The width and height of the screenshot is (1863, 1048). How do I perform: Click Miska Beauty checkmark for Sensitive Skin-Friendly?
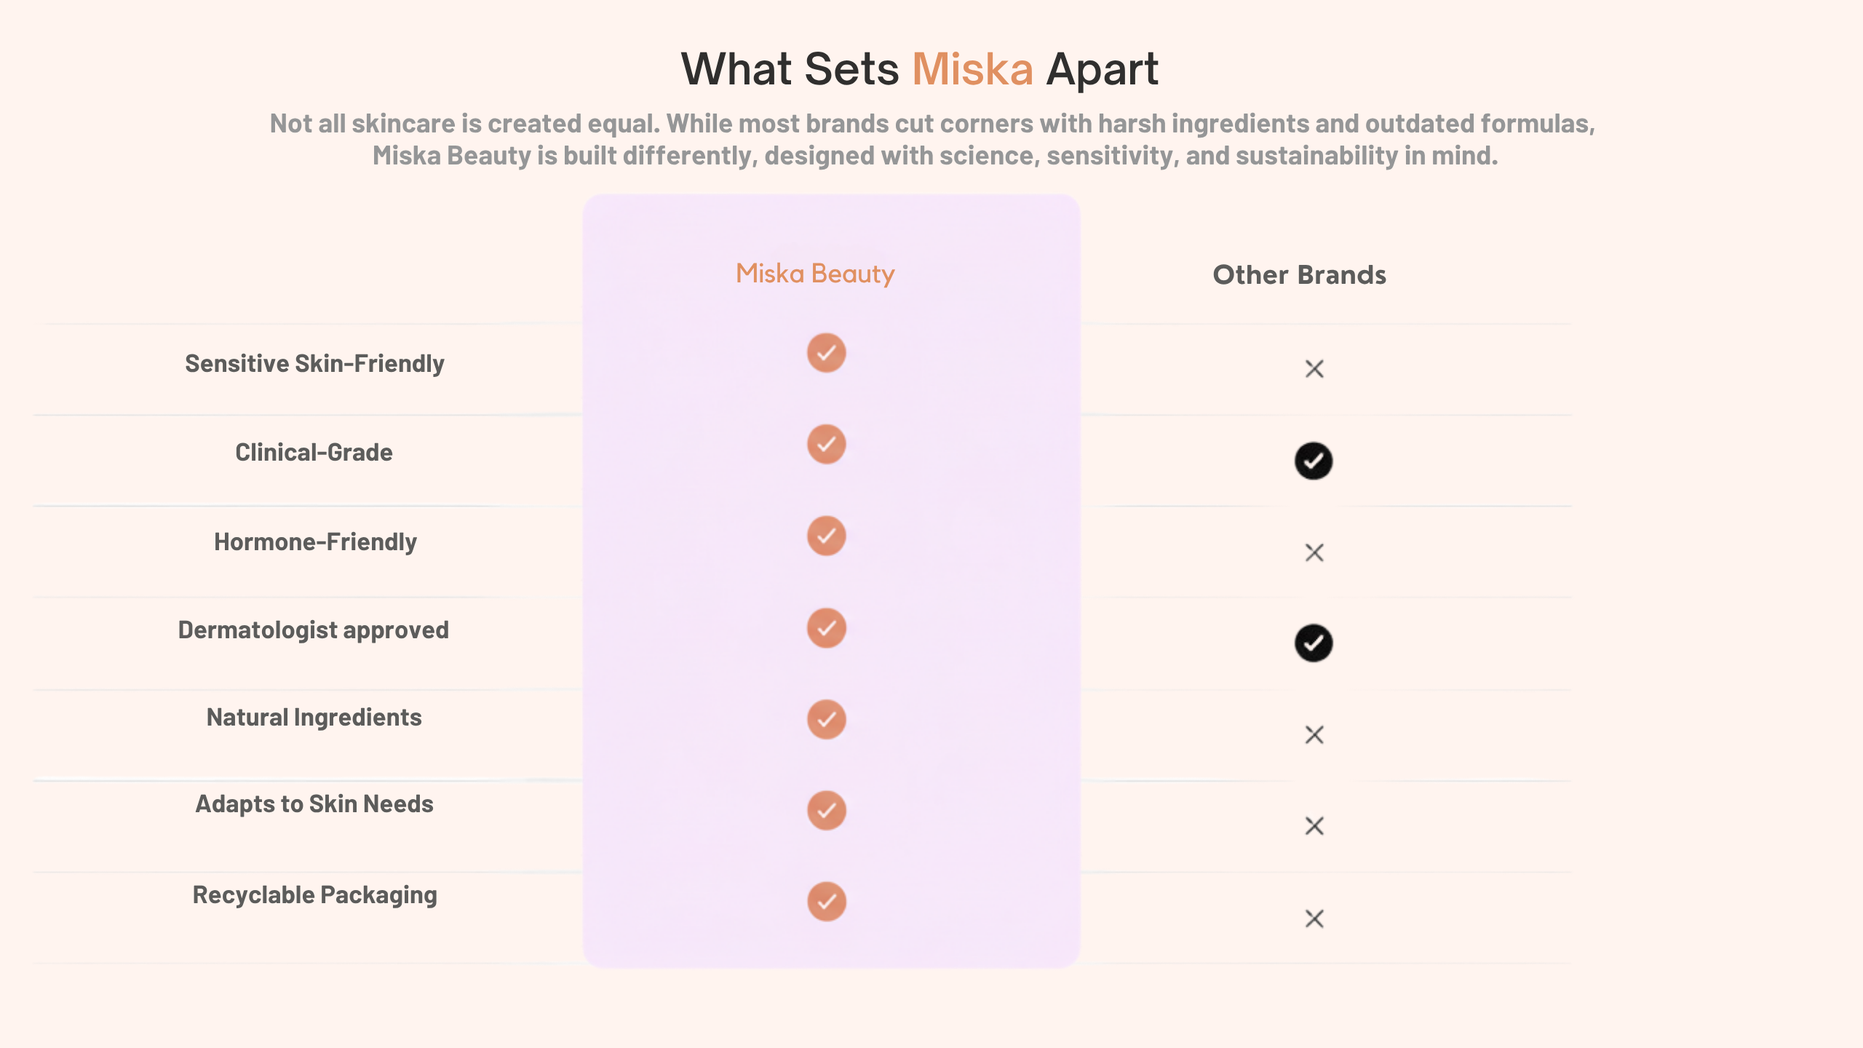tap(826, 353)
